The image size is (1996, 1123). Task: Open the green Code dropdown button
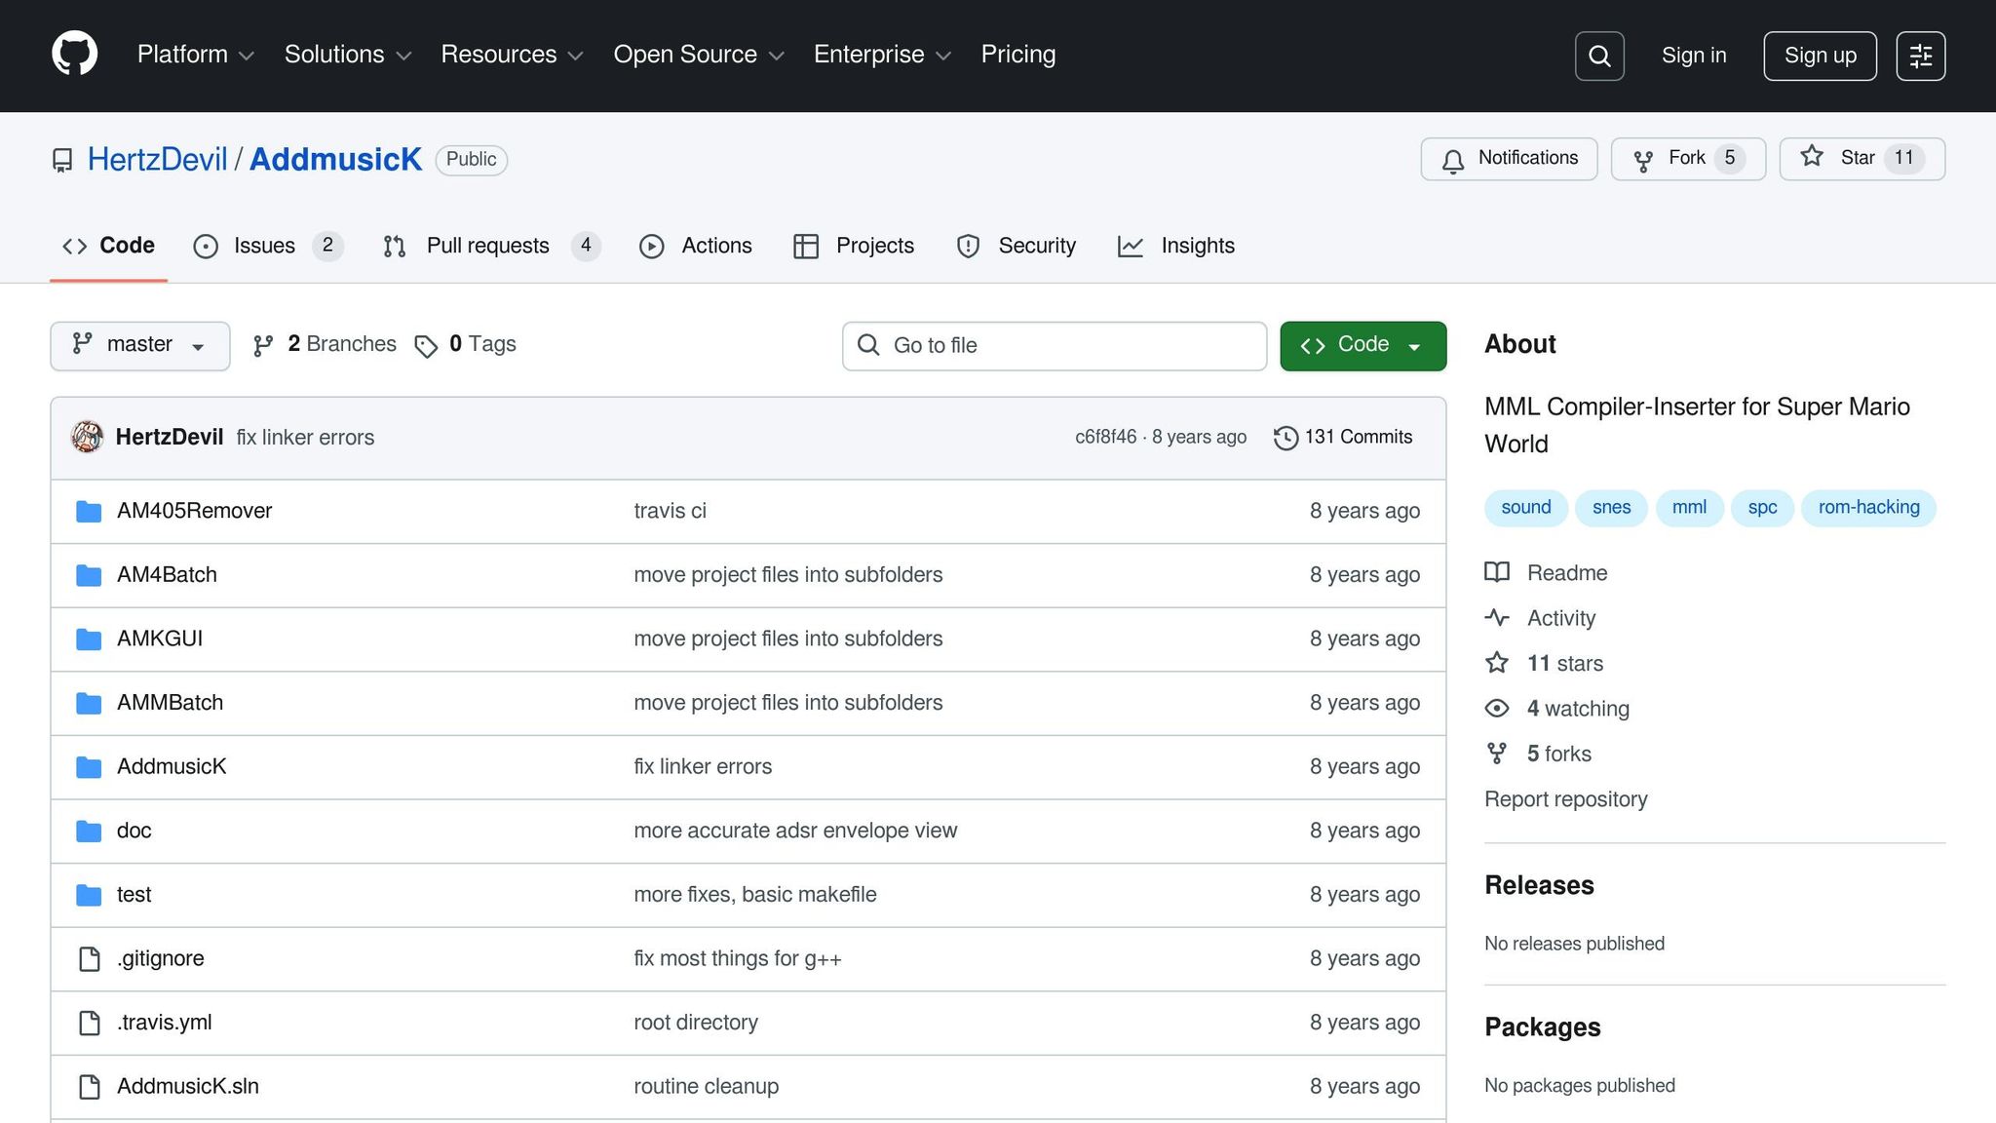[1363, 346]
